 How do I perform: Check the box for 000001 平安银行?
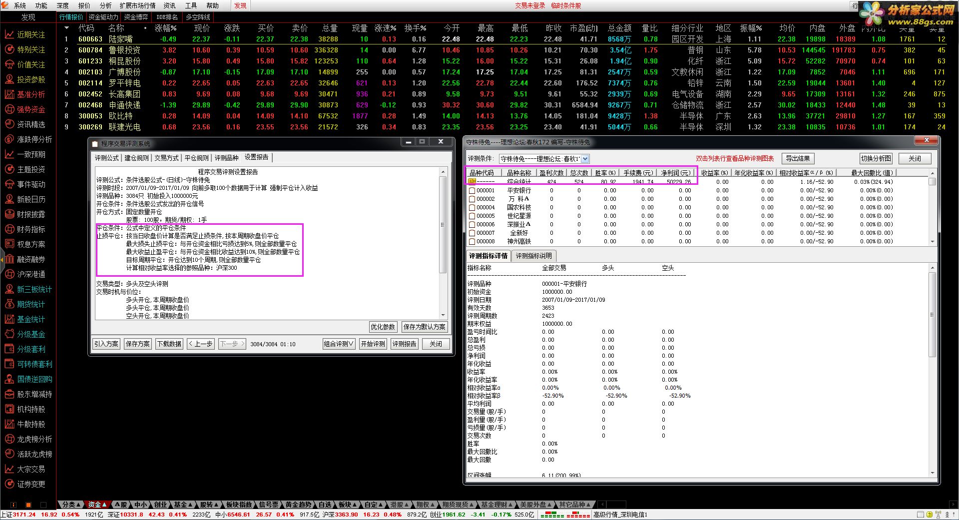click(x=472, y=190)
